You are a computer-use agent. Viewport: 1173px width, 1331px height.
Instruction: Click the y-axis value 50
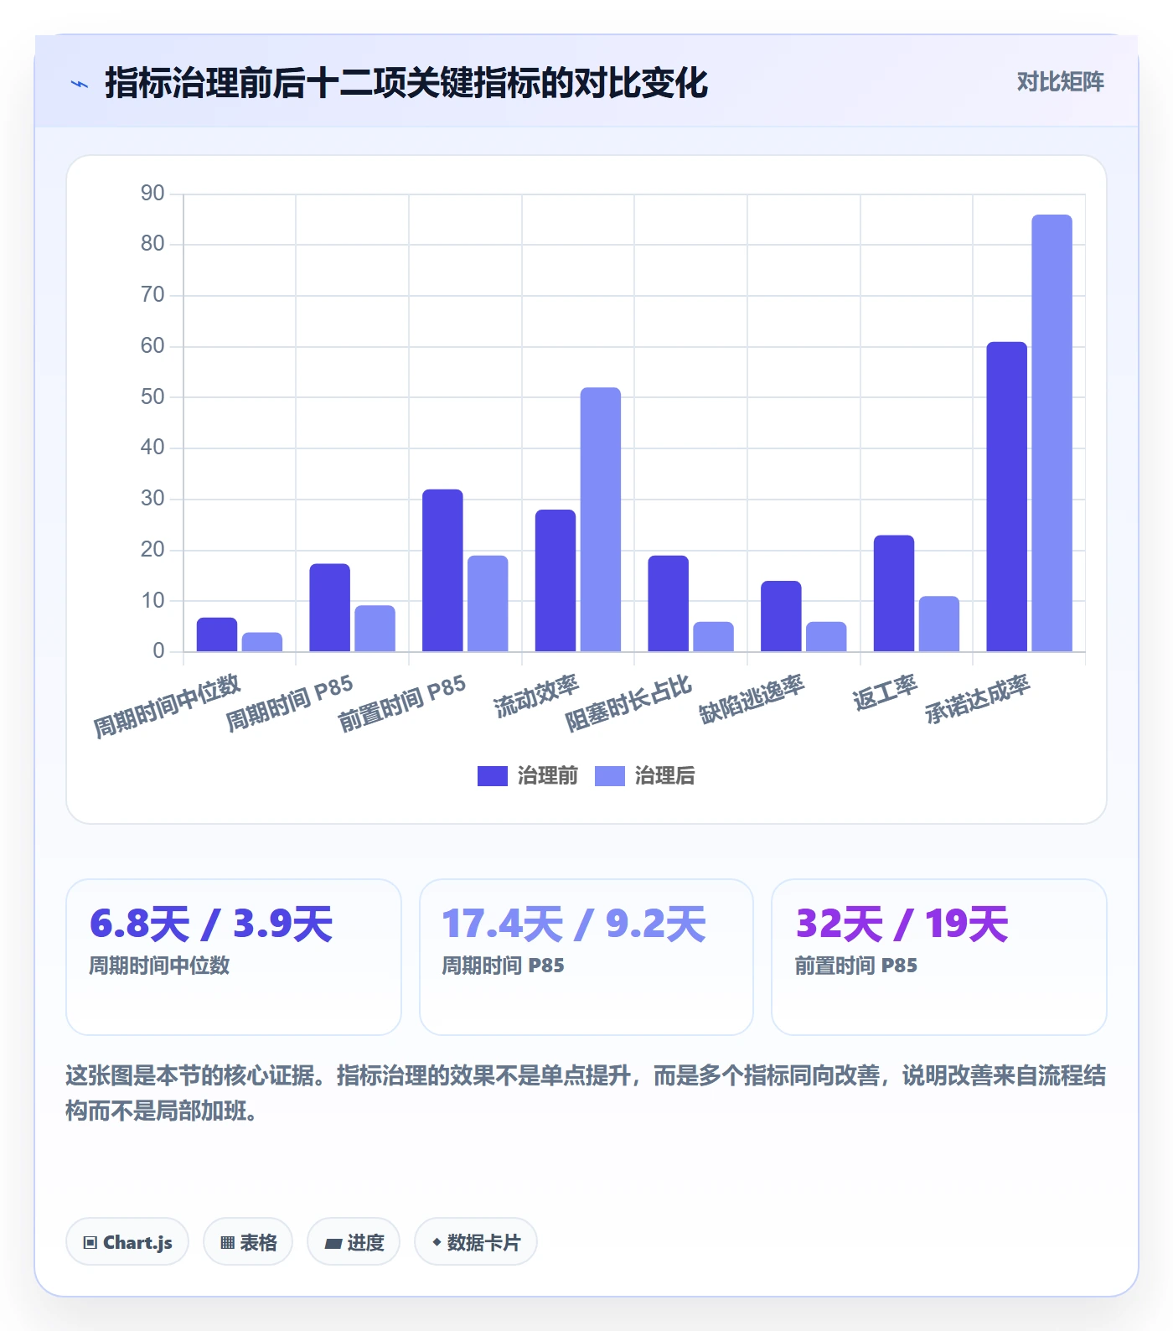152,397
